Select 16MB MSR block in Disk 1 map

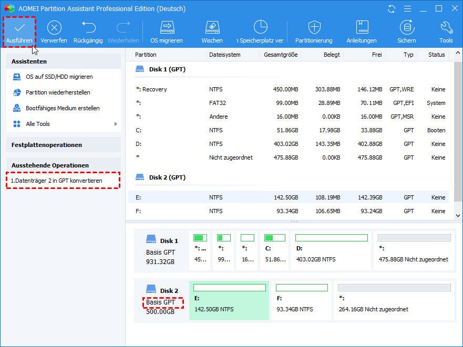[248, 250]
